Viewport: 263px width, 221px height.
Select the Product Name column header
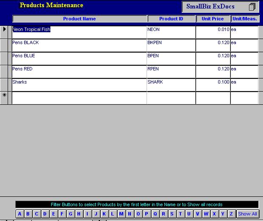80,19
